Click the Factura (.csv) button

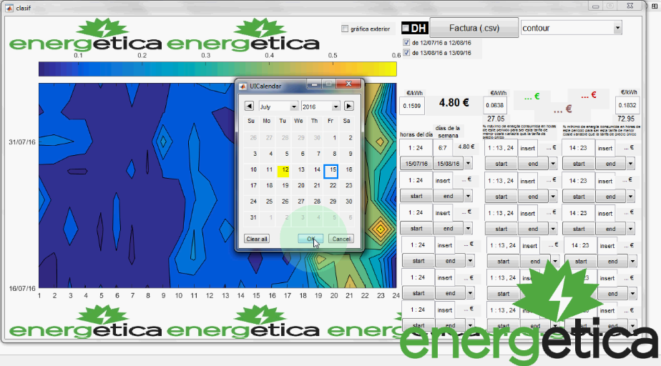[474, 28]
